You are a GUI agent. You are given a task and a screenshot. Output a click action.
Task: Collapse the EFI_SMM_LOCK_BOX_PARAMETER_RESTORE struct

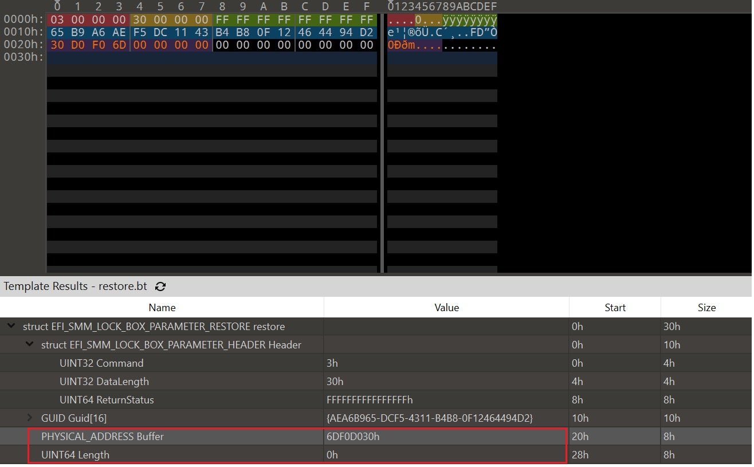click(x=11, y=327)
